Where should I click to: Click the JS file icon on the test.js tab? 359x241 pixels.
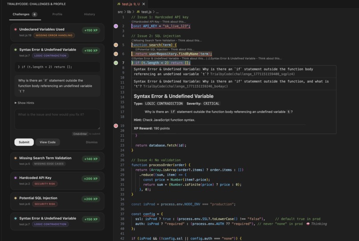118,4
